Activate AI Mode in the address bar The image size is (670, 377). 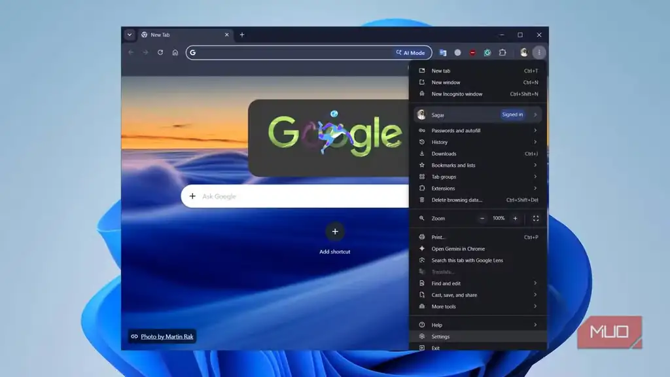pyautogui.click(x=411, y=52)
